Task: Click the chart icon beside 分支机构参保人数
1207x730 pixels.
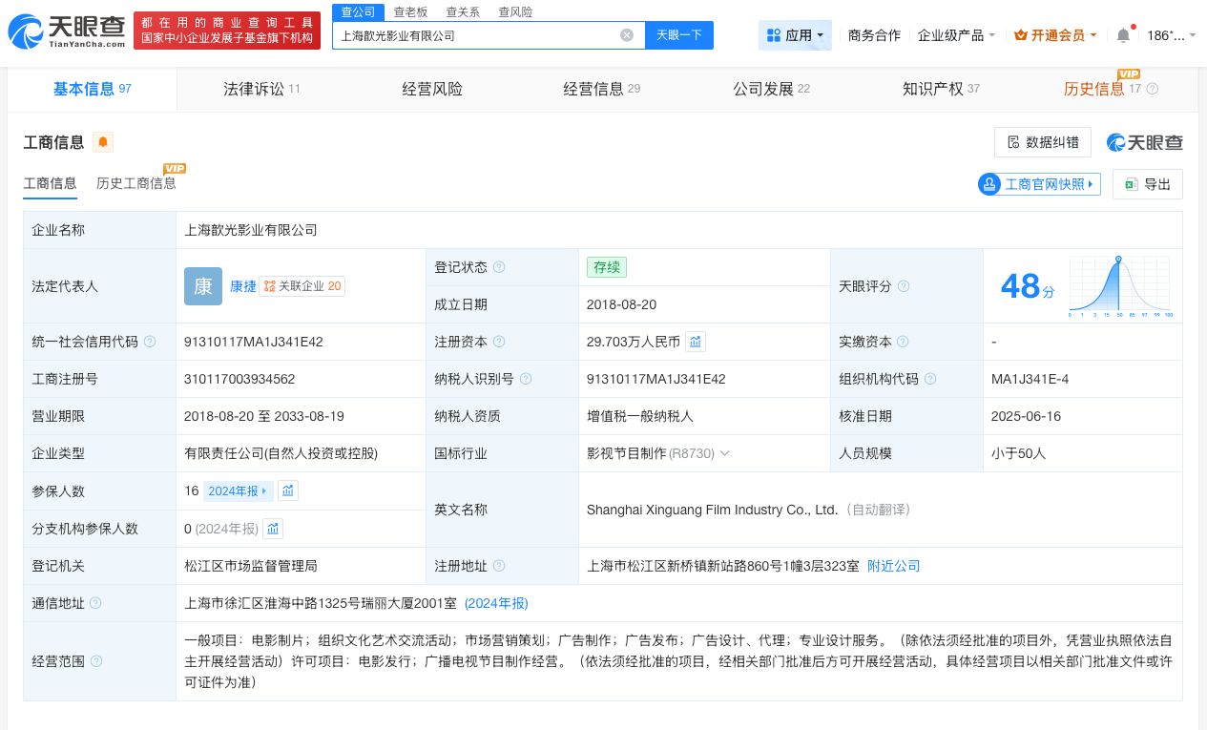Action: pyautogui.click(x=273, y=529)
